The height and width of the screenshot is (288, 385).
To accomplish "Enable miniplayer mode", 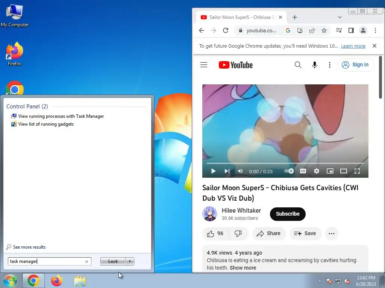I will [x=330, y=171].
